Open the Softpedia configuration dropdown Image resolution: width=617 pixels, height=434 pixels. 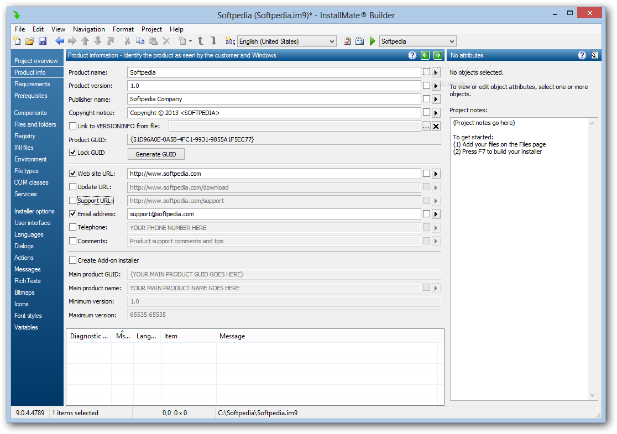pyautogui.click(x=417, y=41)
